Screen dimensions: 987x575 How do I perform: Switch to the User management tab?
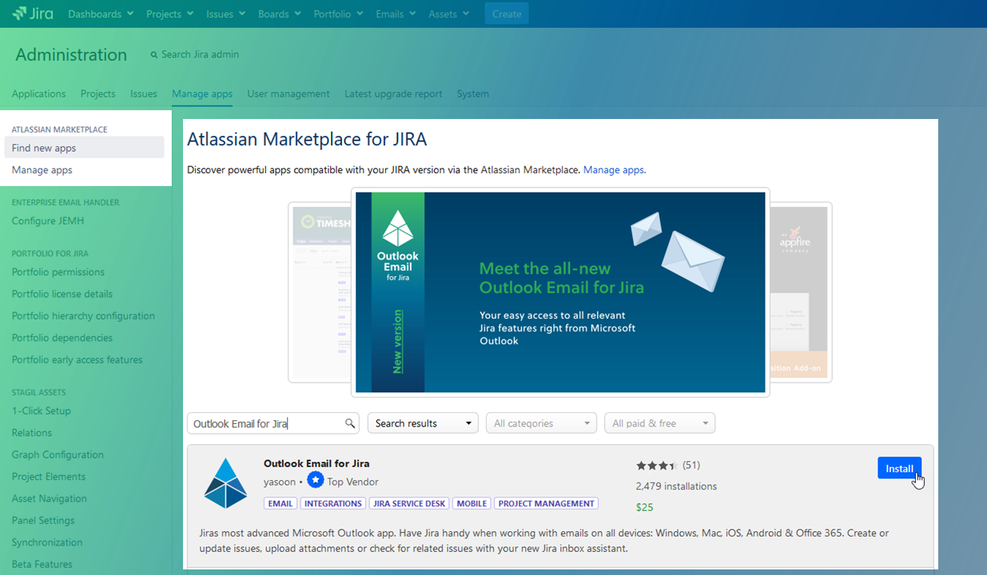tap(288, 93)
